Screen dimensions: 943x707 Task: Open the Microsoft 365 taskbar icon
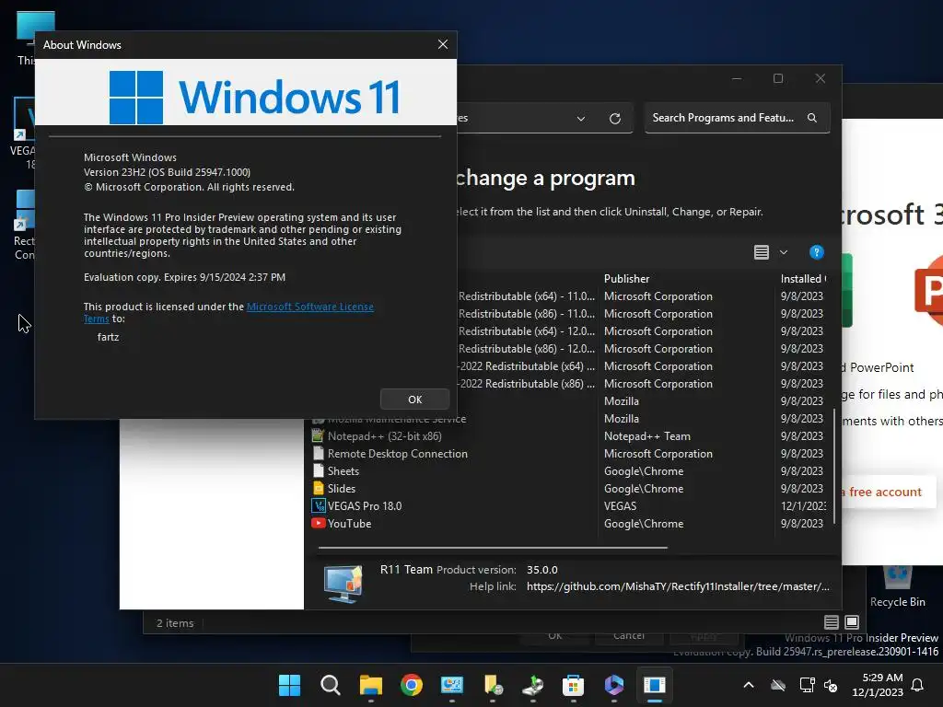[x=614, y=685]
